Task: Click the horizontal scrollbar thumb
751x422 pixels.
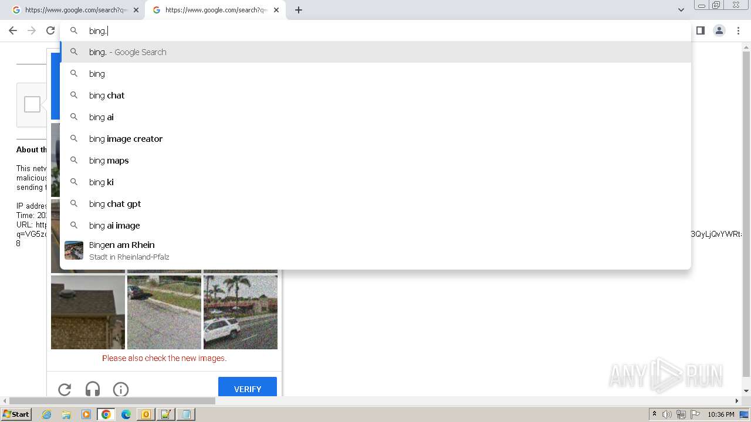Action: (113, 401)
